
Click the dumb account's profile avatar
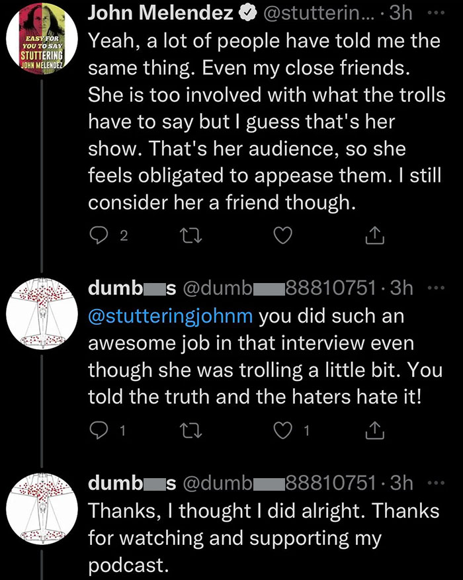[42, 313]
